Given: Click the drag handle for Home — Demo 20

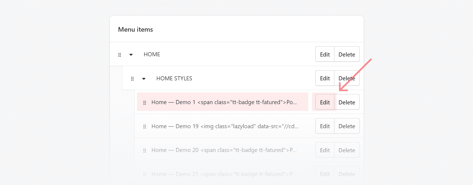Looking at the screenshot, I should click(145, 151).
